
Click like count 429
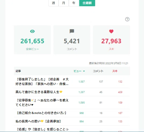120,92
